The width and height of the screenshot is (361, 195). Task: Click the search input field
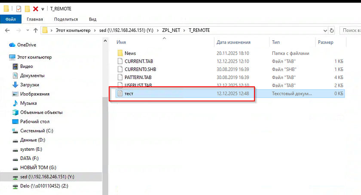[350, 30]
